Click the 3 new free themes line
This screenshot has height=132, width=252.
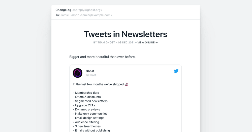[x=87, y=126]
